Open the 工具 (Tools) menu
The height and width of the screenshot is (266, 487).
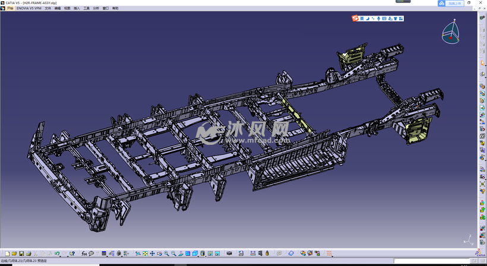(87, 8)
